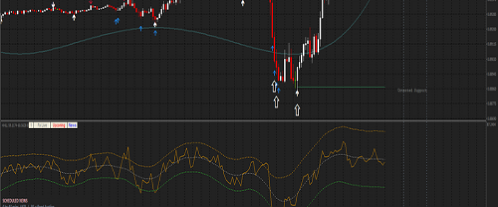498x207 pixels.
Task: Click the rightmost large hollow up arrow
Action: tap(297, 110)
